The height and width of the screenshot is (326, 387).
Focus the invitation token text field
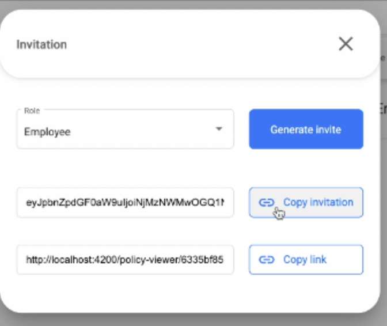(125, 202)
